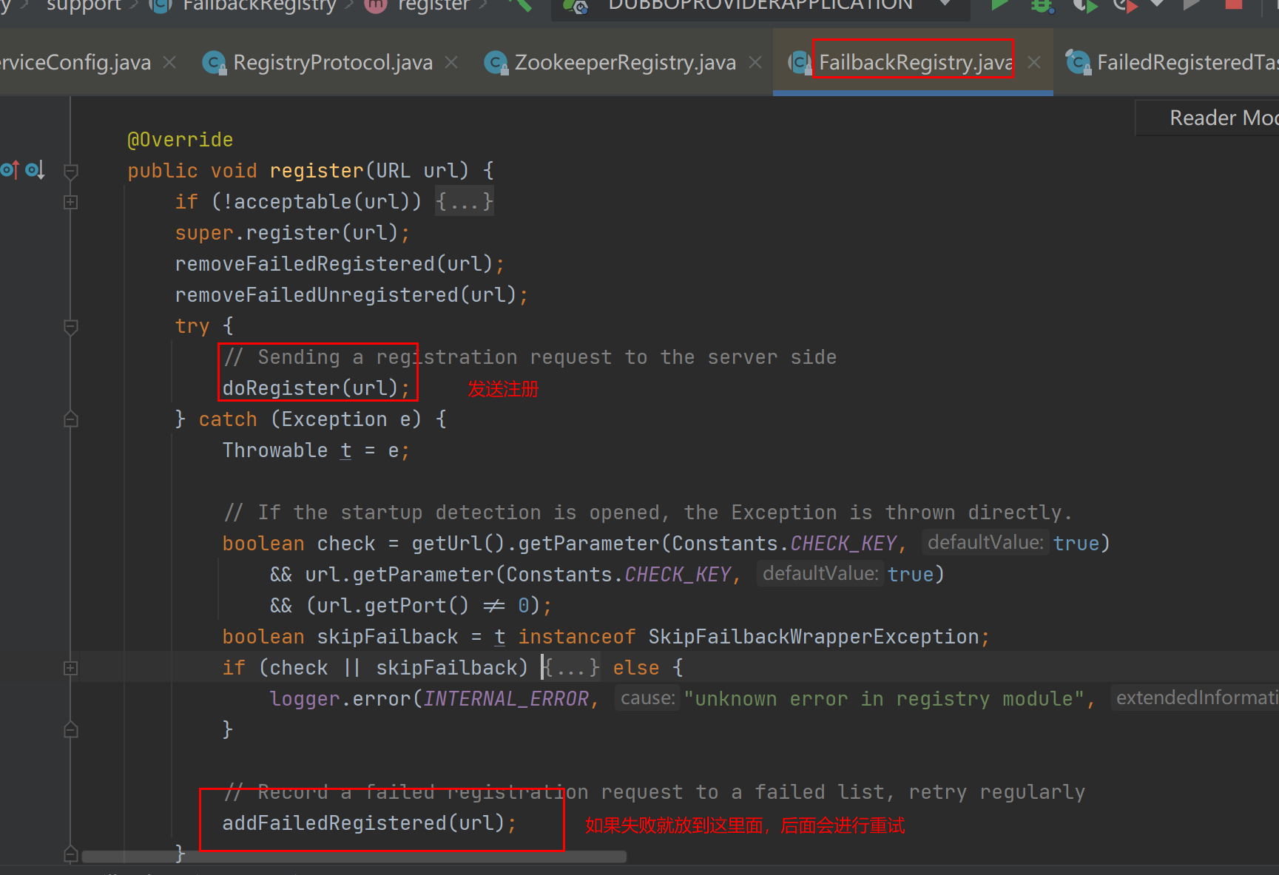The width and height of the screenshot is (1279, 875).
Task: Click the startup detection comment line
Action: coord(648,513)
